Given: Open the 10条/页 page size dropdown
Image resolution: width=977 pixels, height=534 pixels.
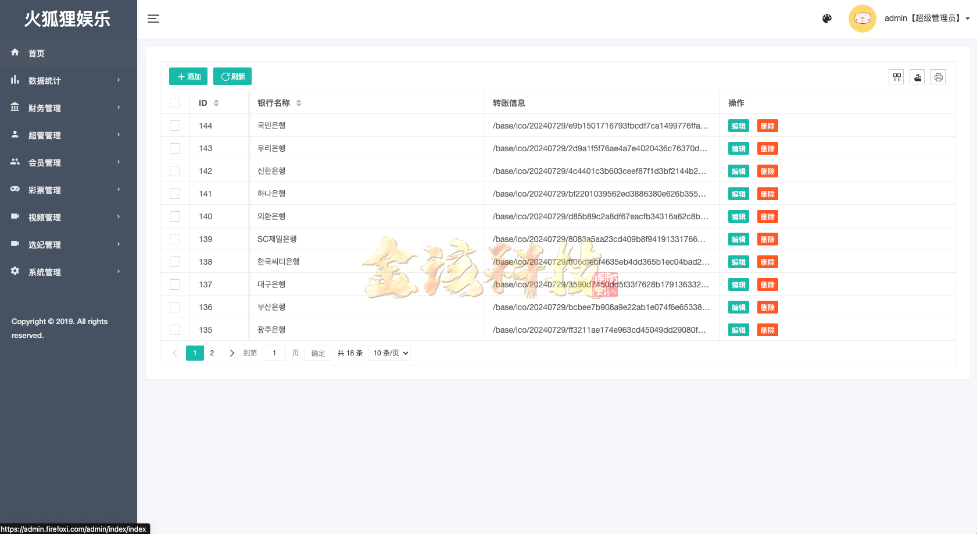Looking at the screenshot, I should (389, 353).
